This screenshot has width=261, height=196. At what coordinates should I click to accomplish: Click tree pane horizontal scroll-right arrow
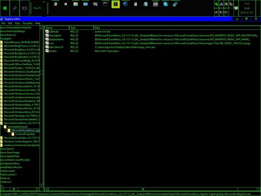tap(38, 189)
